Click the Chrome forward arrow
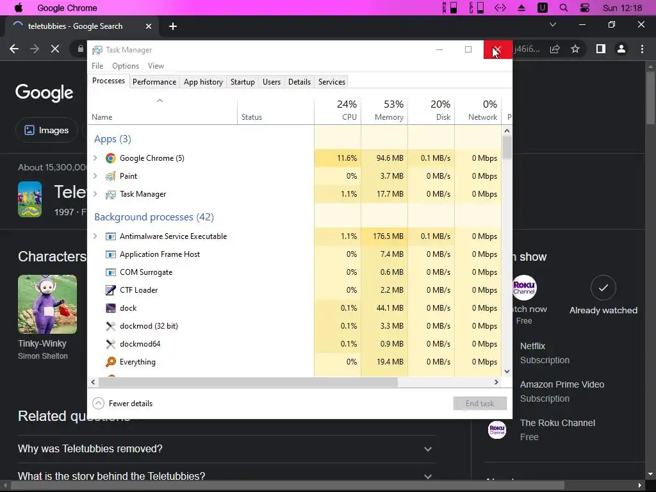The height and width of the screenshot is (492, 656). tap(35, 49)
